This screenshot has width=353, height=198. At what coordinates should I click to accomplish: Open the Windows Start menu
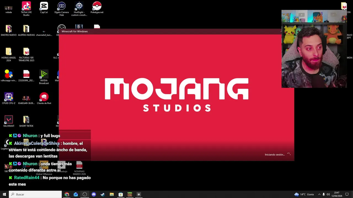point(4,194)
